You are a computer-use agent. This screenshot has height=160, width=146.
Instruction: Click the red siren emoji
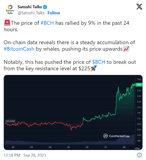coord(7,23)
